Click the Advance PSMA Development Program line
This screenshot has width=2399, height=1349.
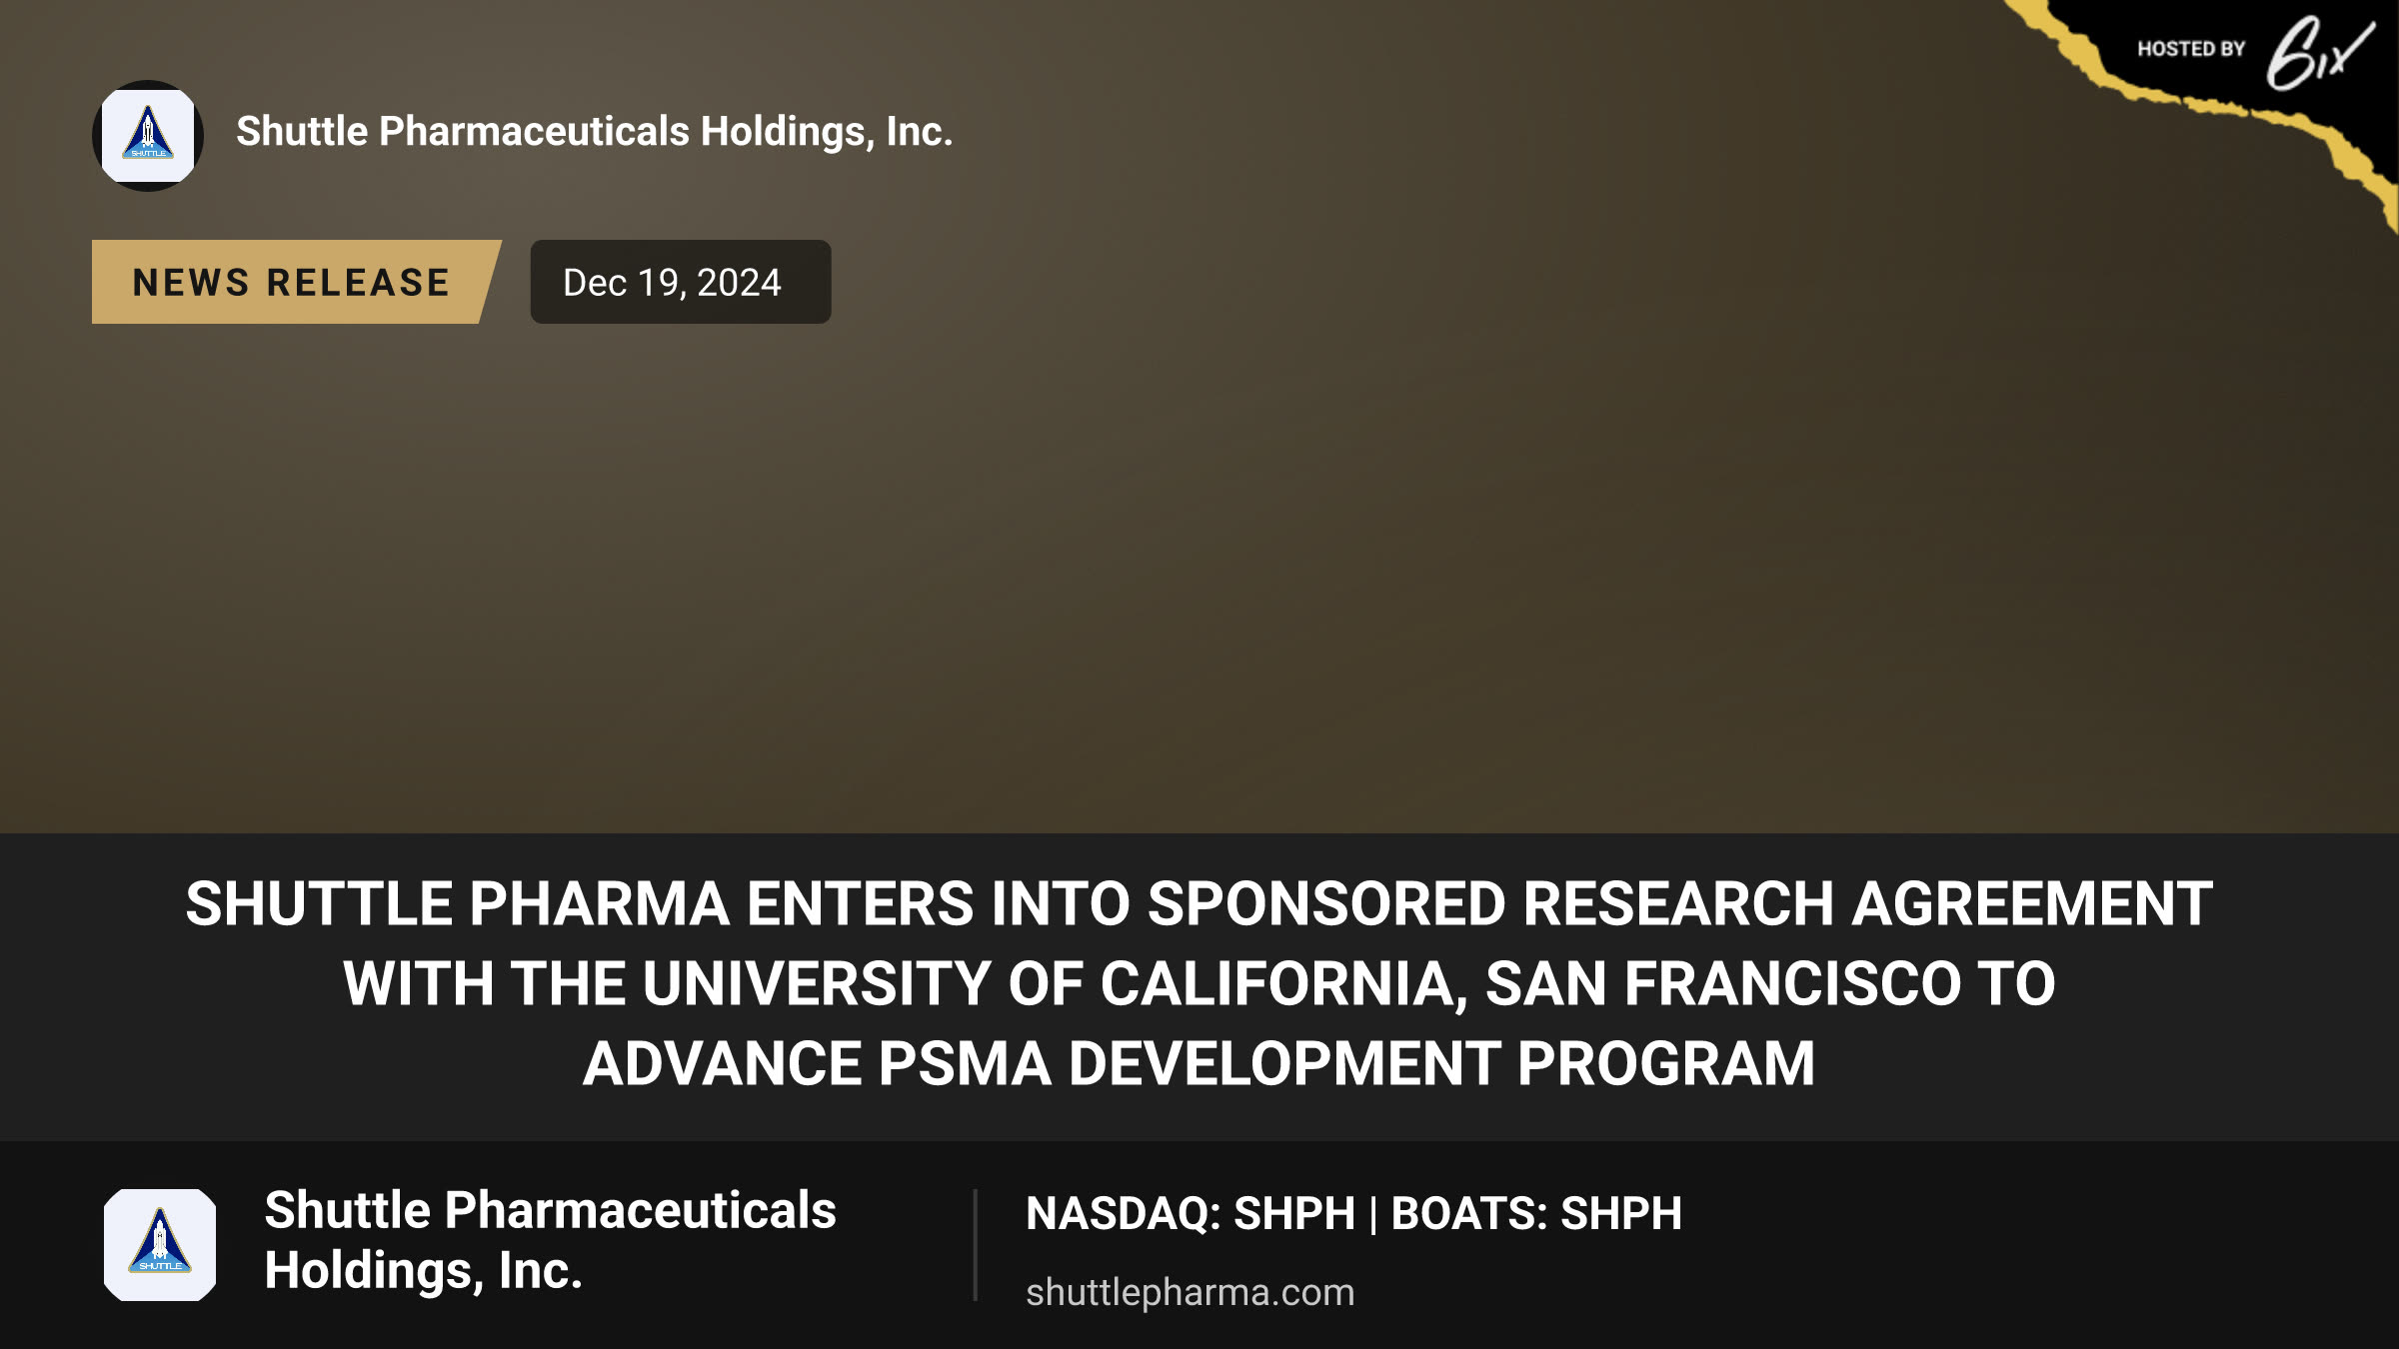1199,1063
